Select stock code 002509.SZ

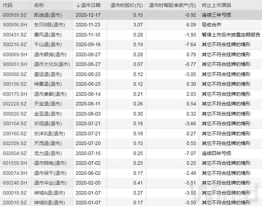(15, 143)
